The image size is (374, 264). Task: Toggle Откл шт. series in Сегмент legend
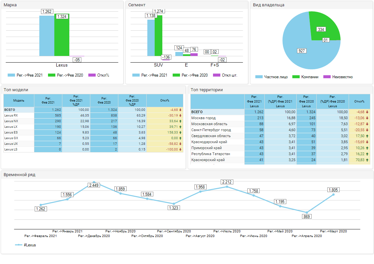point(217,75)
